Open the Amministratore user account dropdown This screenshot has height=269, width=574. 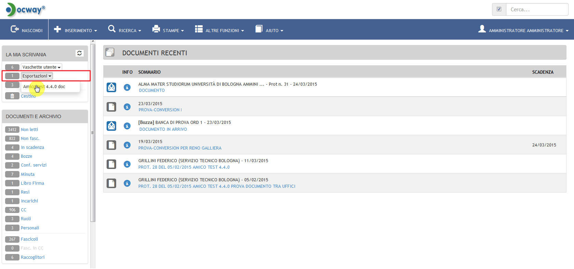point(523,30)
